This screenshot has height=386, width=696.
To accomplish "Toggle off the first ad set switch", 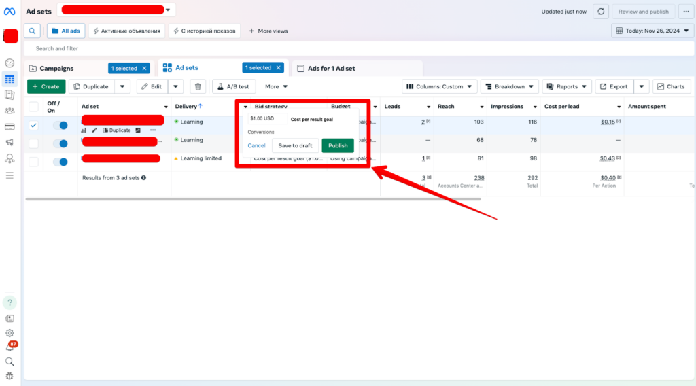I will (x=60, y=125).
